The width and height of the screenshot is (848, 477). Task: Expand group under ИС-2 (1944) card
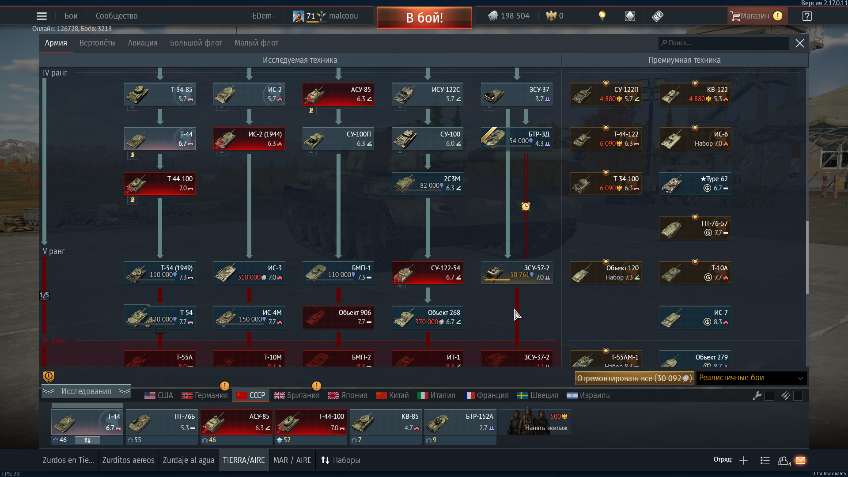(x=222, y=152)
